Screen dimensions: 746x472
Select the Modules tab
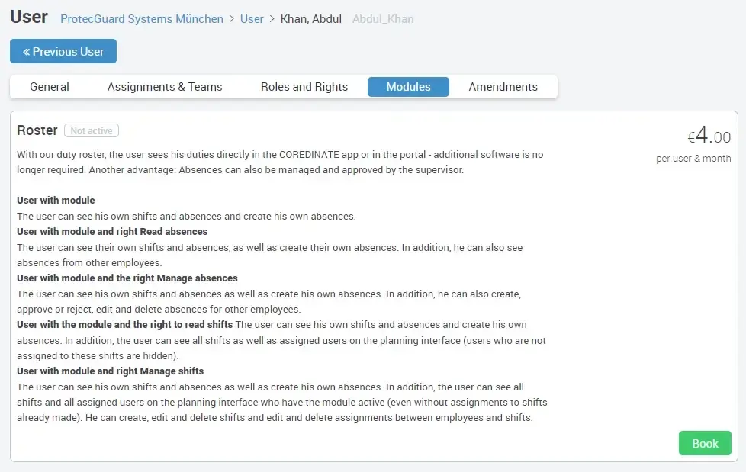(408, 87)
